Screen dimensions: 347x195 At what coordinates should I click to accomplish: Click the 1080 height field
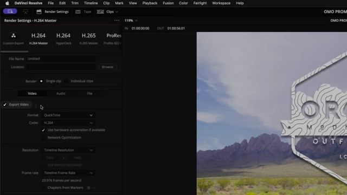click(77, 158)
